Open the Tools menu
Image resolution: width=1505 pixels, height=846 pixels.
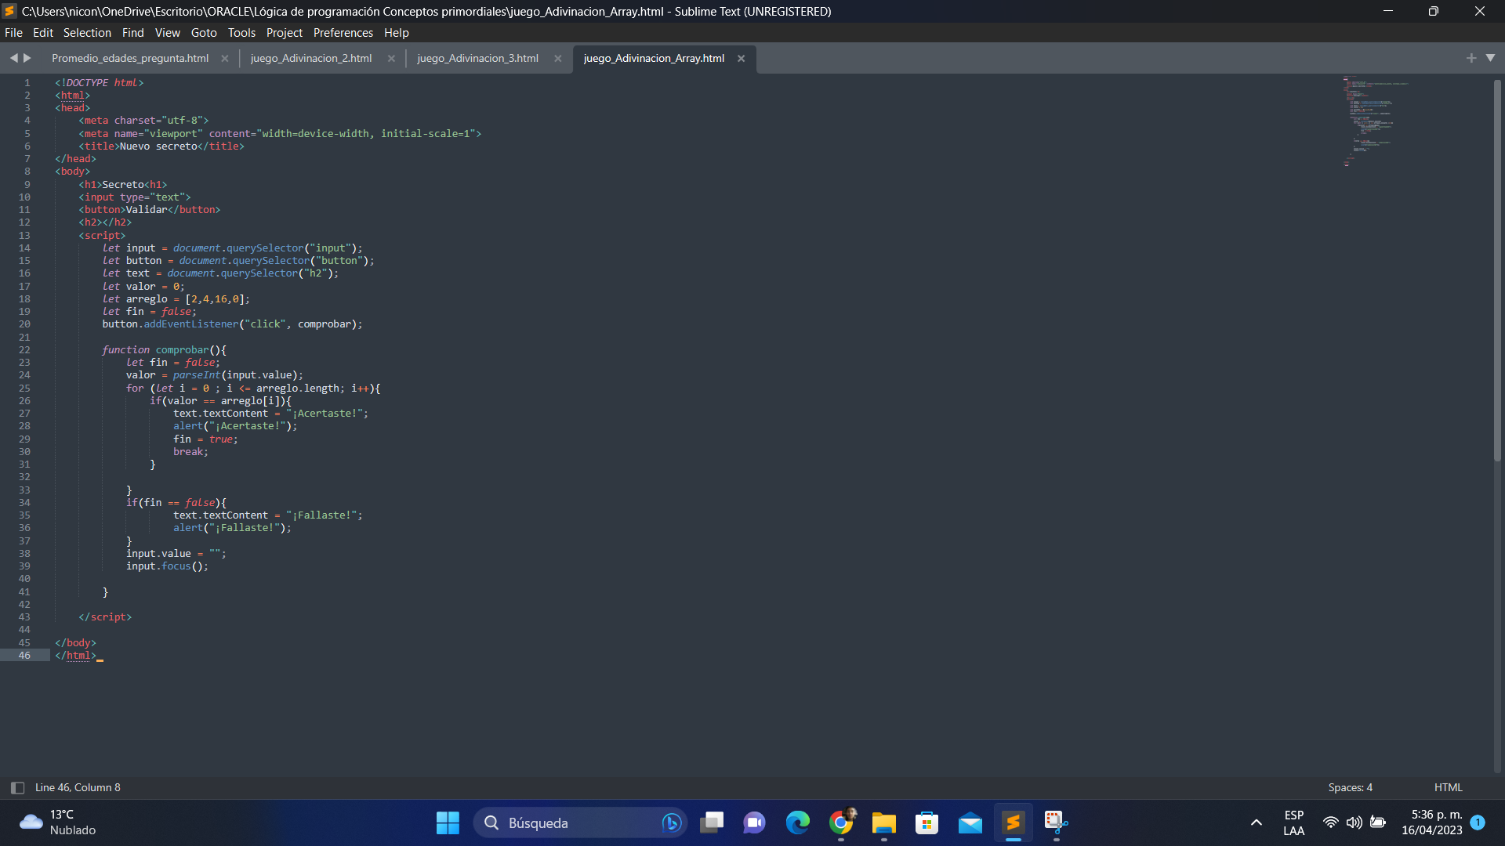coord(241,33)
